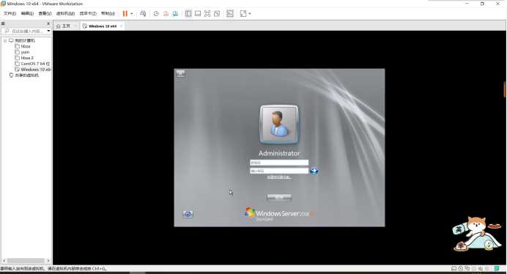The image size is (507, 274).
Task: Open the stretch mode dropdown arrow
Action: [x=250, y=14]
